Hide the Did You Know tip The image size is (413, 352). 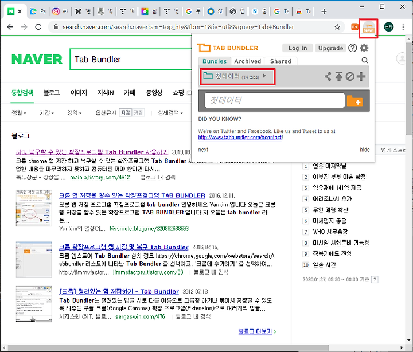click(365, 150)
